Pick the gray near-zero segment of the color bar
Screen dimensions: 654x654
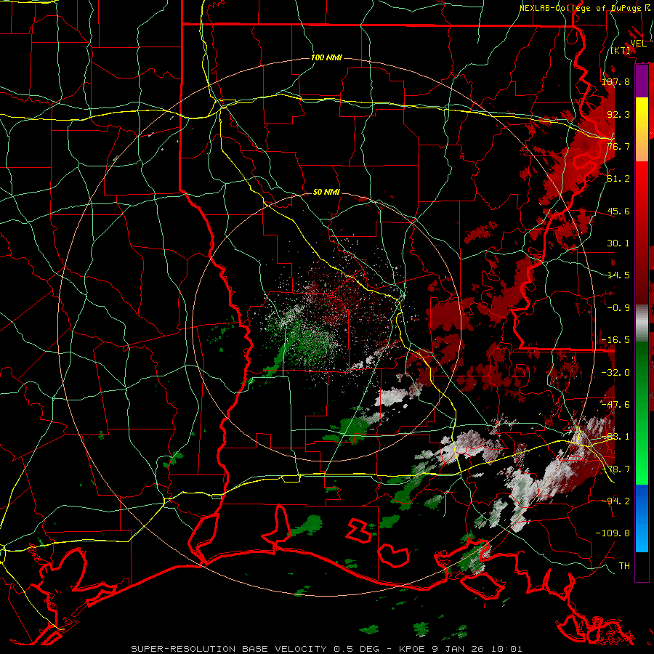(x=642, y=323)
